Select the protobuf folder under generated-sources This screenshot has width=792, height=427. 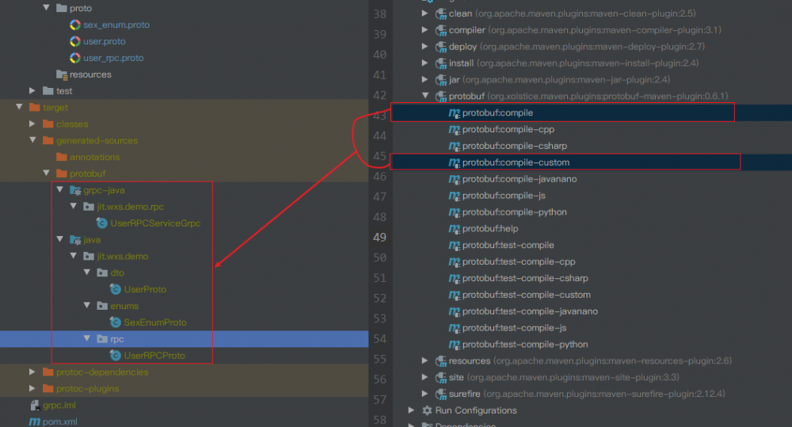185,173
